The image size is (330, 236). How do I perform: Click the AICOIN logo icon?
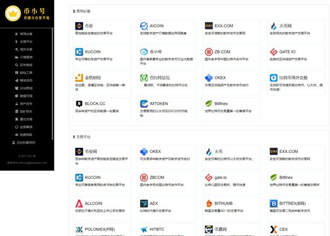click(144, 26)
